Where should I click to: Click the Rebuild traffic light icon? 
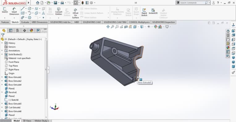(82, 3)
